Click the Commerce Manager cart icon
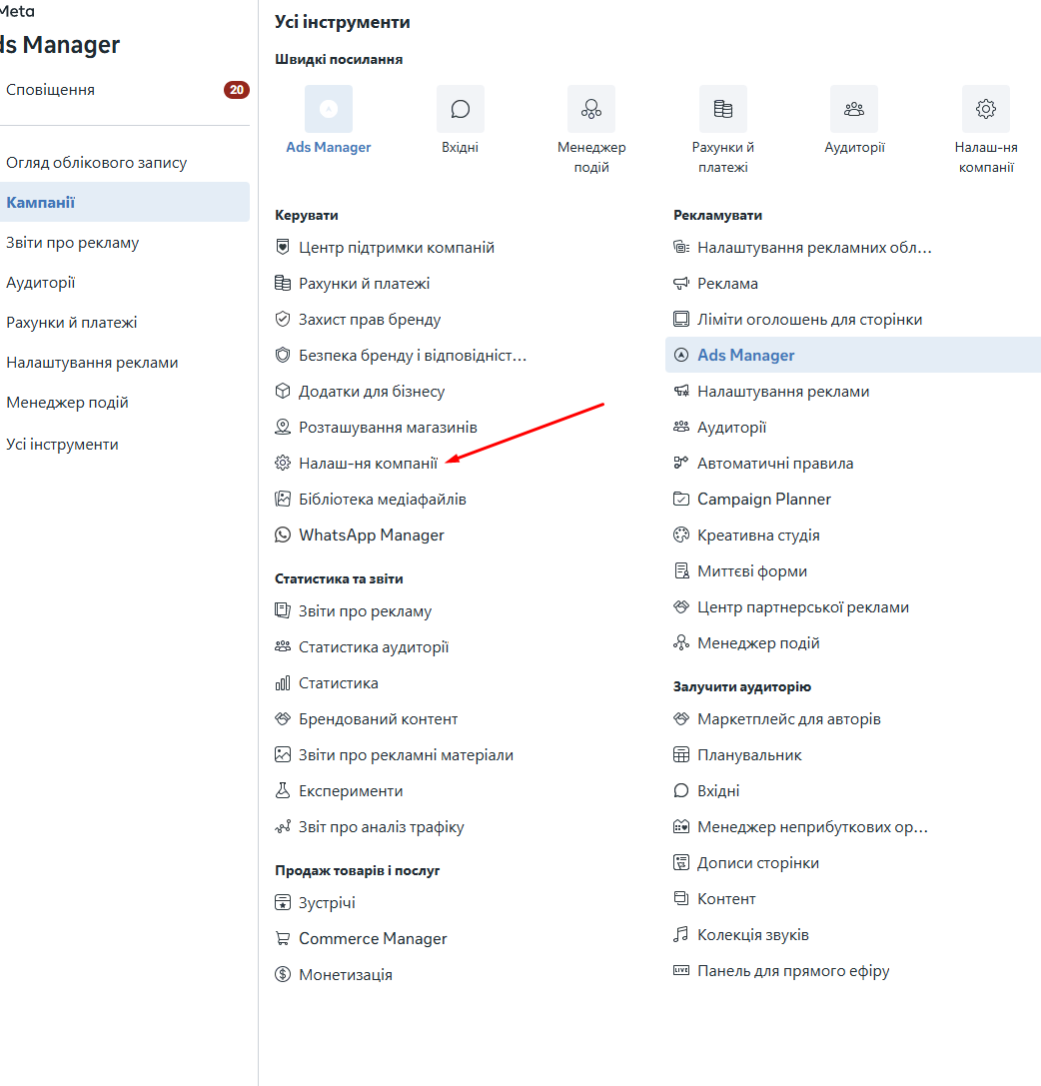 point(283,938)
